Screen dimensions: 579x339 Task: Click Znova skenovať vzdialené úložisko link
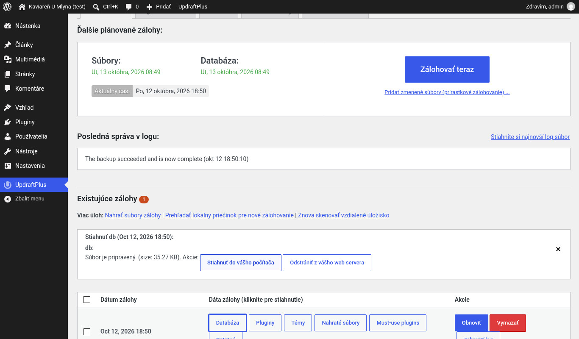coord(344,215)
